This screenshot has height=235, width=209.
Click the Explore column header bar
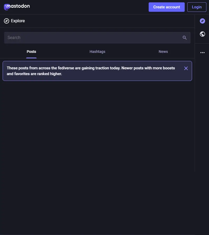97,21
